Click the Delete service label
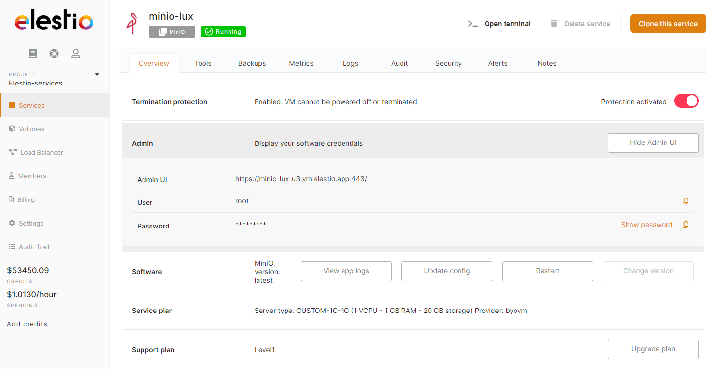716x369 pixels. (x=587, y=24)
